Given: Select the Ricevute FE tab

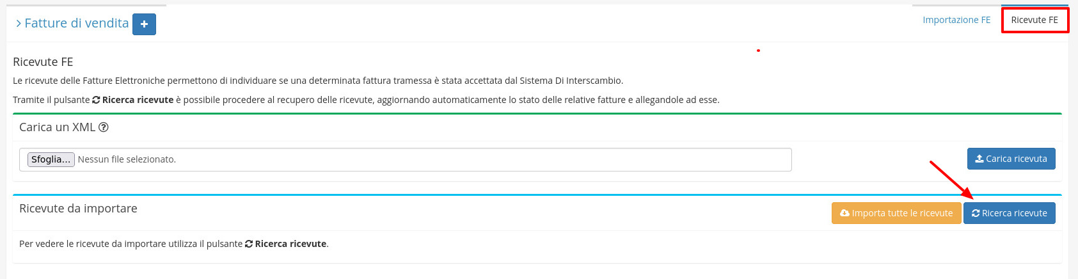Looking at the screenshot, I should point(1034,20).
